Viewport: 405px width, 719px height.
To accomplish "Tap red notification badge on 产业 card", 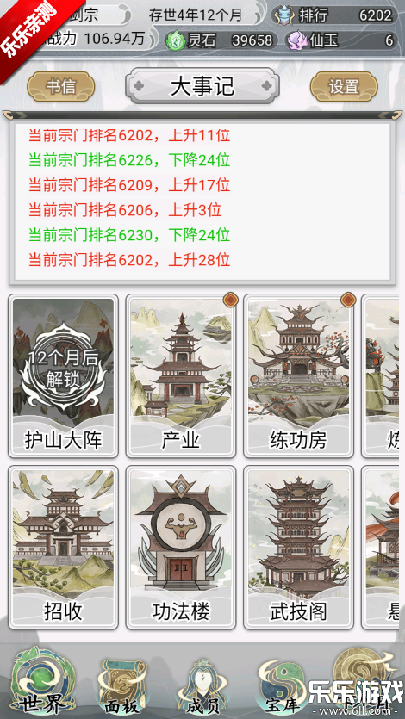I will pos(231,301).
